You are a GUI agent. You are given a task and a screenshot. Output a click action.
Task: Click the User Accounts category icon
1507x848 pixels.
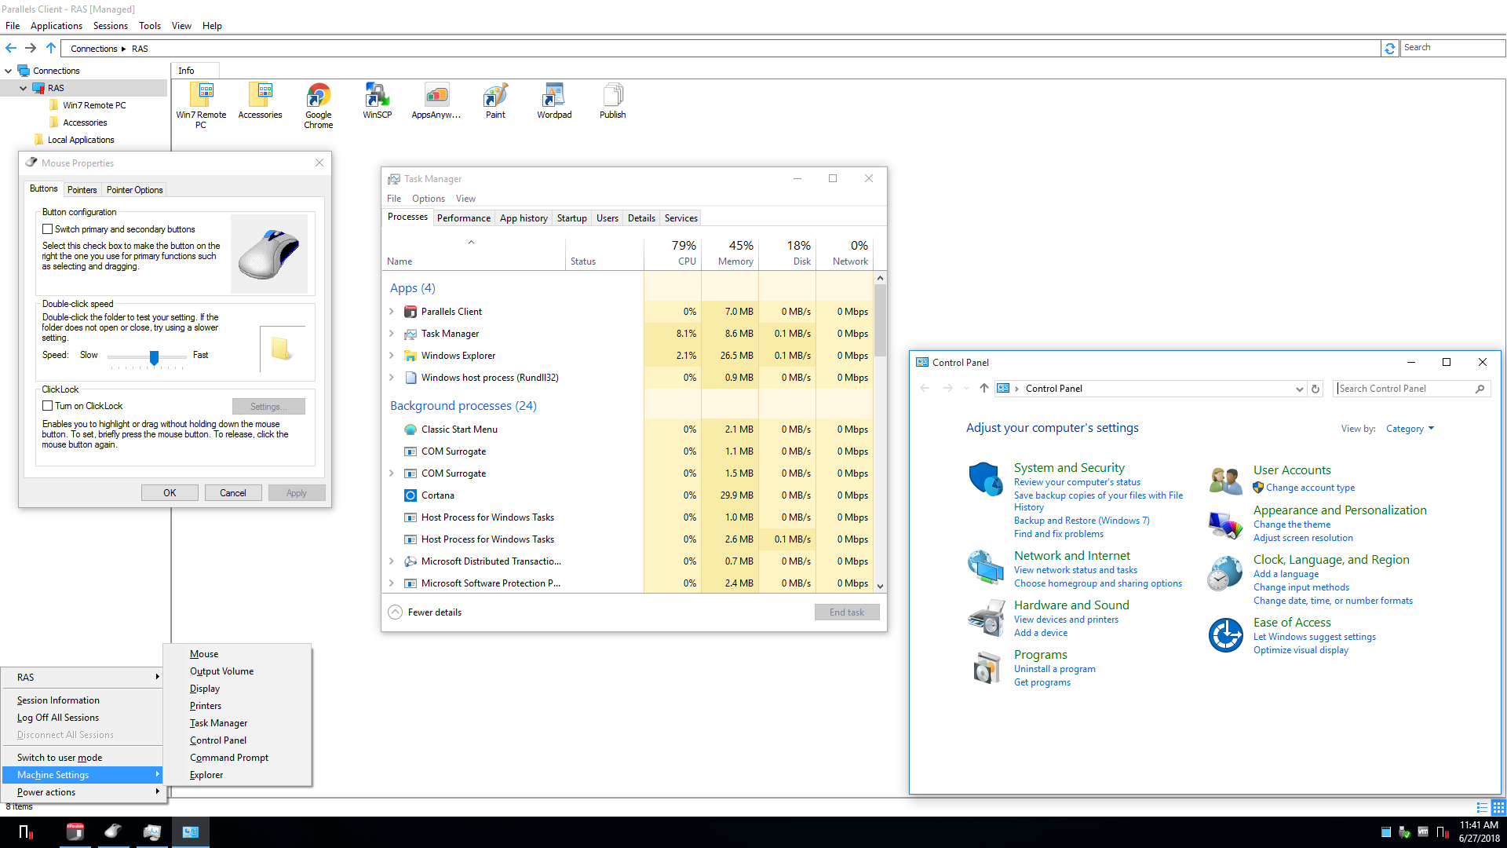1225,479
